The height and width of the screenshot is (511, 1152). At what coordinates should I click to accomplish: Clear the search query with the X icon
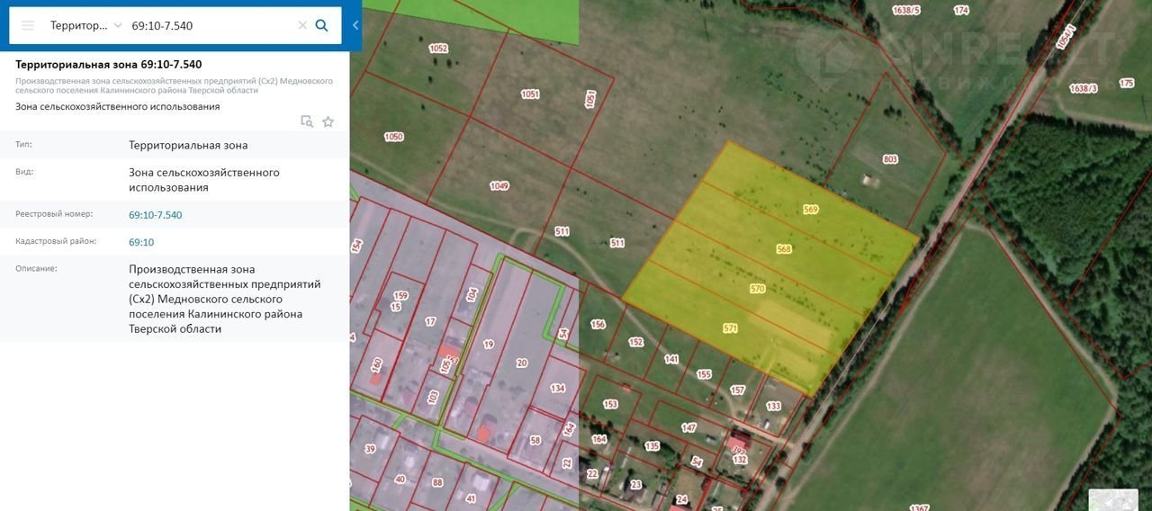(x=302, y=25)
